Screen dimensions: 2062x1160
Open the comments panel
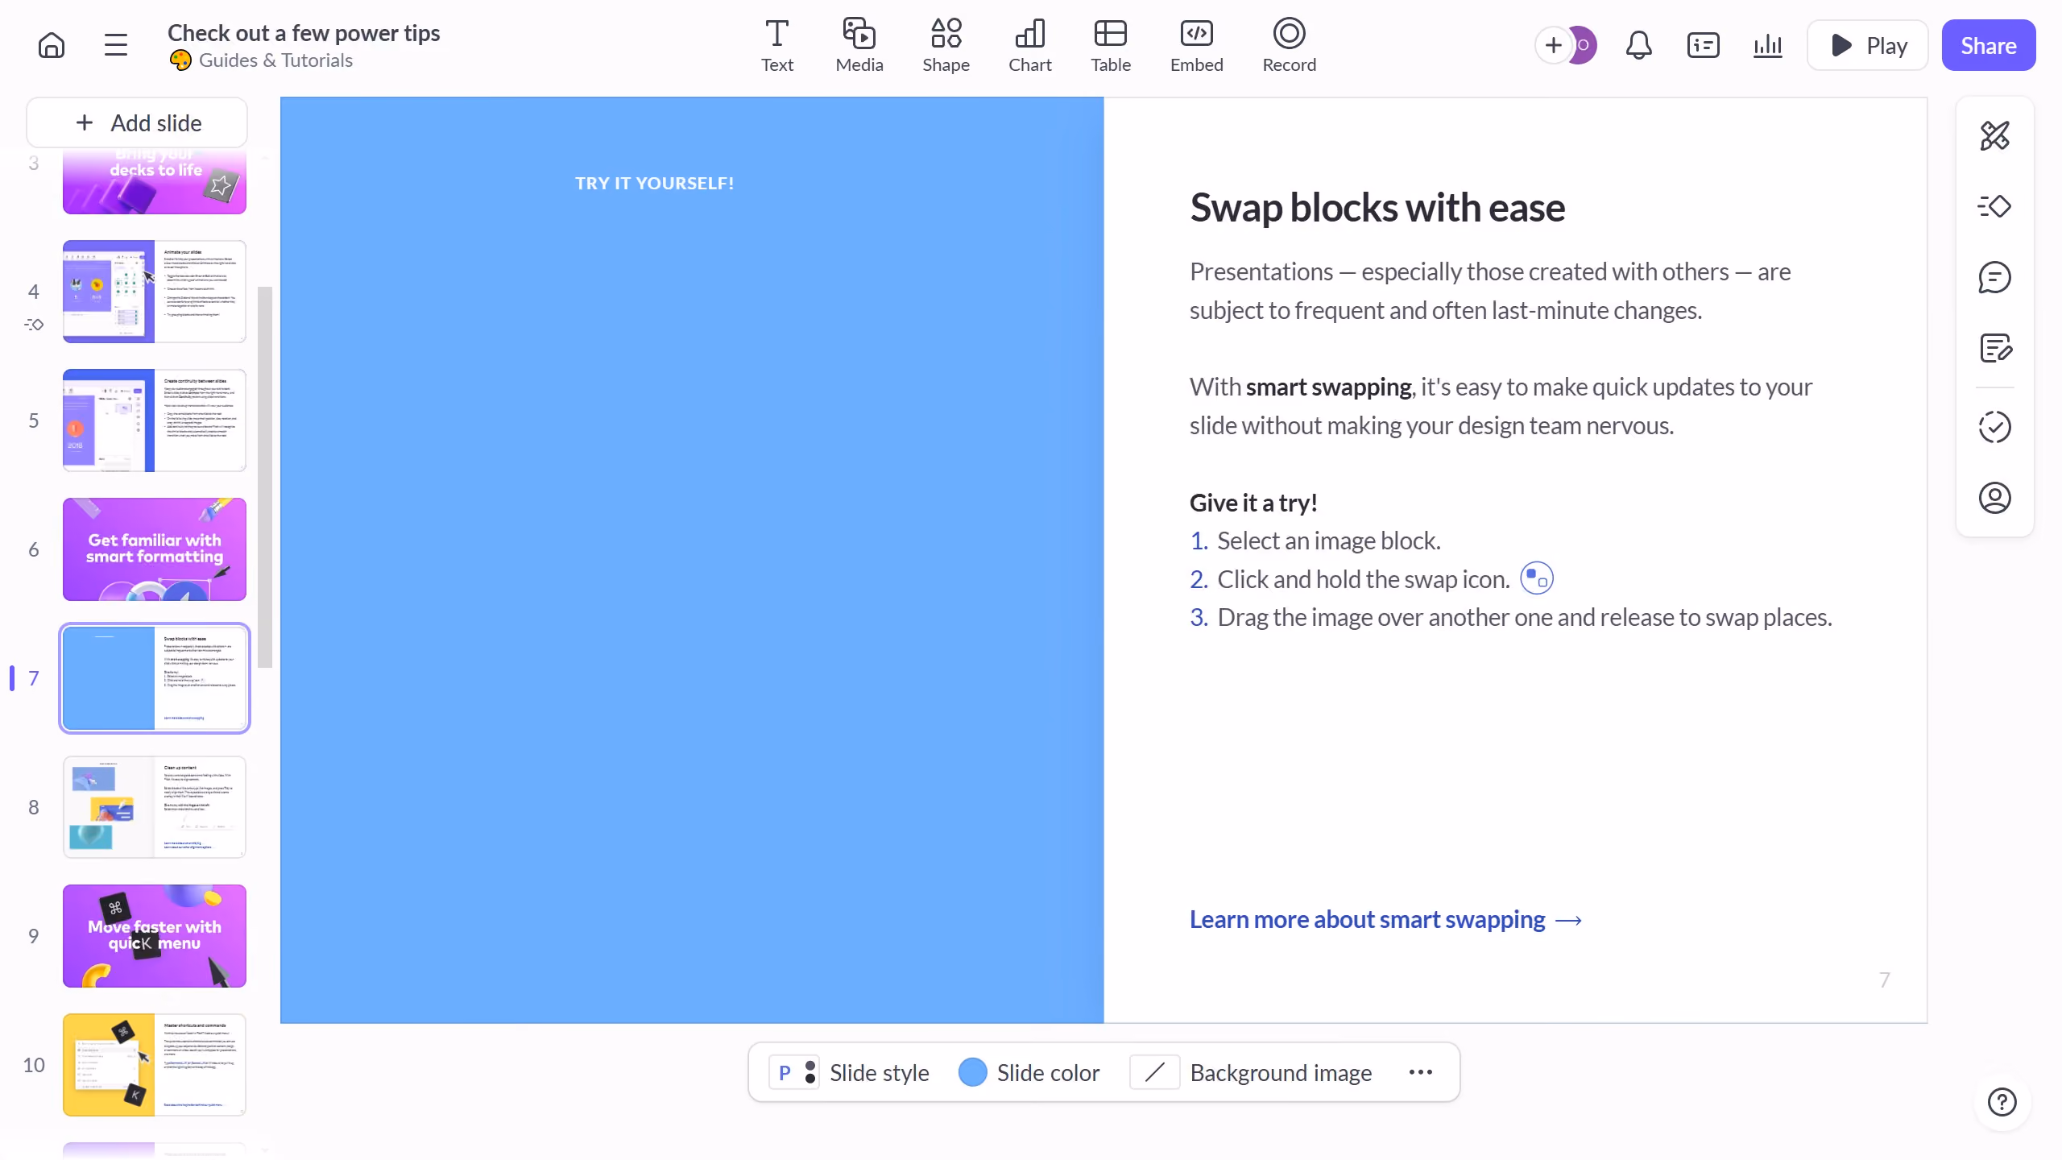pos(1994,277)
